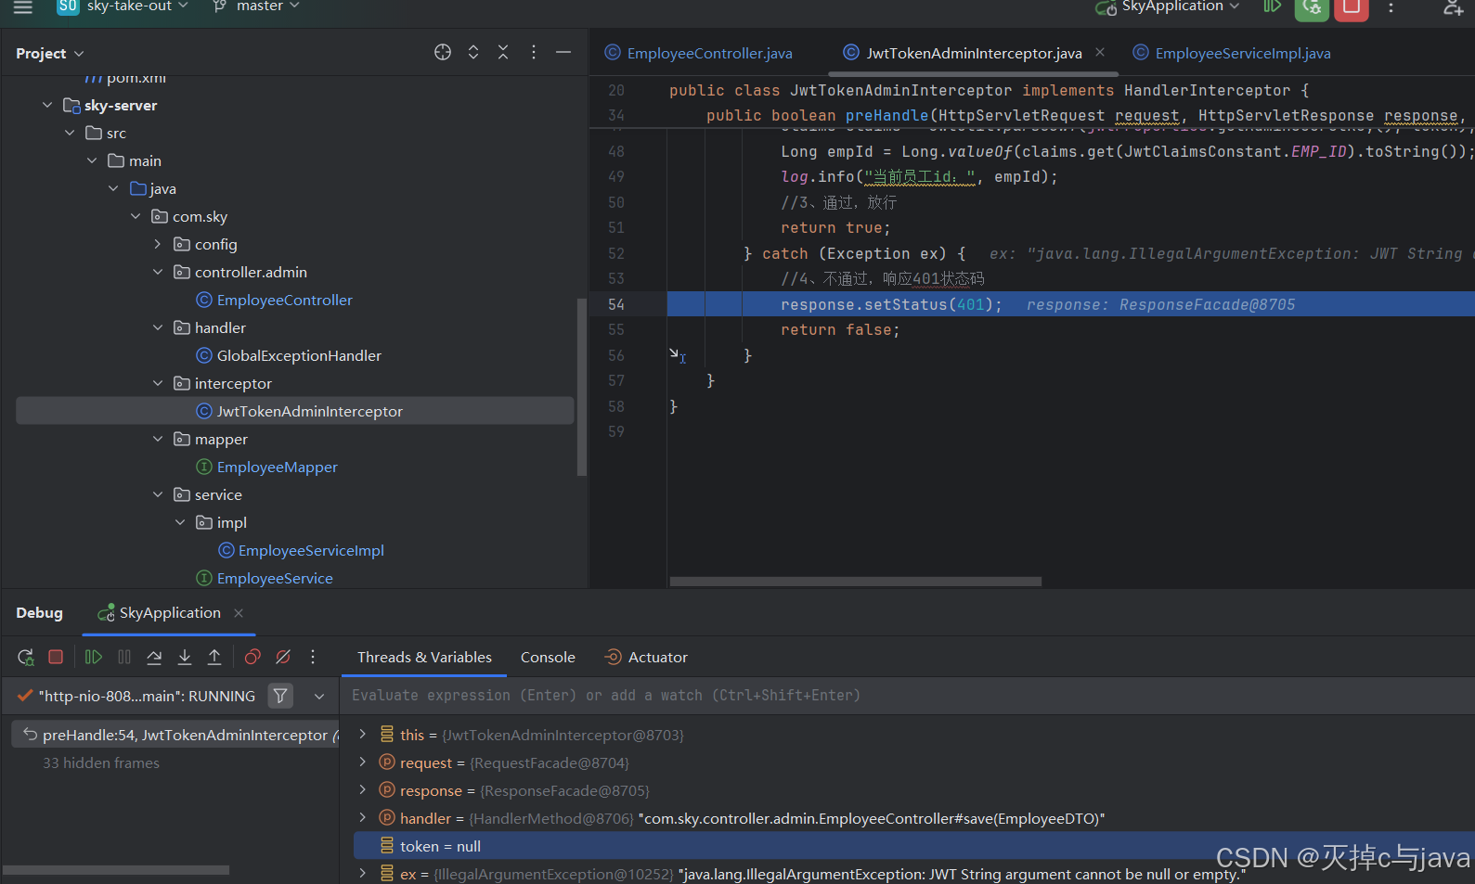Open the top toolbar more actions menu
Viewport: 1475px width, 884px height.
1391,7
